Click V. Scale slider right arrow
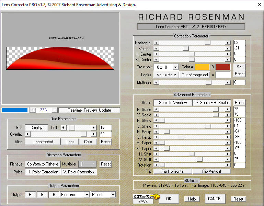The width and height of the screenshot is (264, 206). 228,115
